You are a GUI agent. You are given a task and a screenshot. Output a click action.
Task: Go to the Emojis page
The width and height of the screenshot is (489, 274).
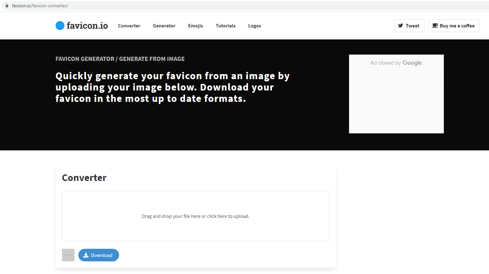click(196, 26)
